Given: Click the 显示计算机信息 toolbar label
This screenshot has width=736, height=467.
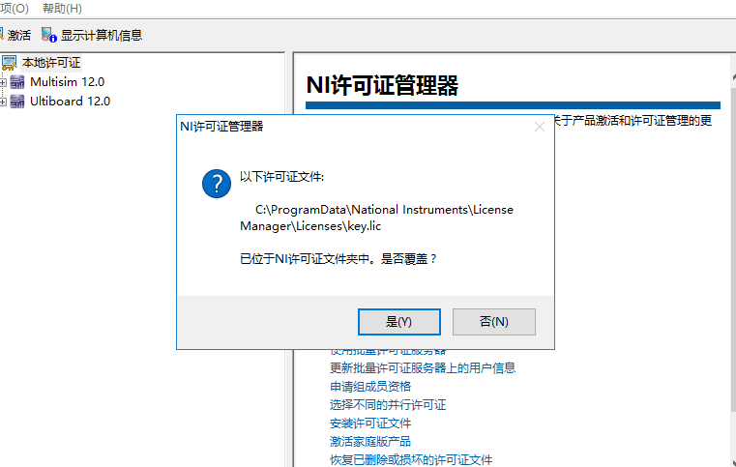Looking at the screenshot, I should pos(102,35).
